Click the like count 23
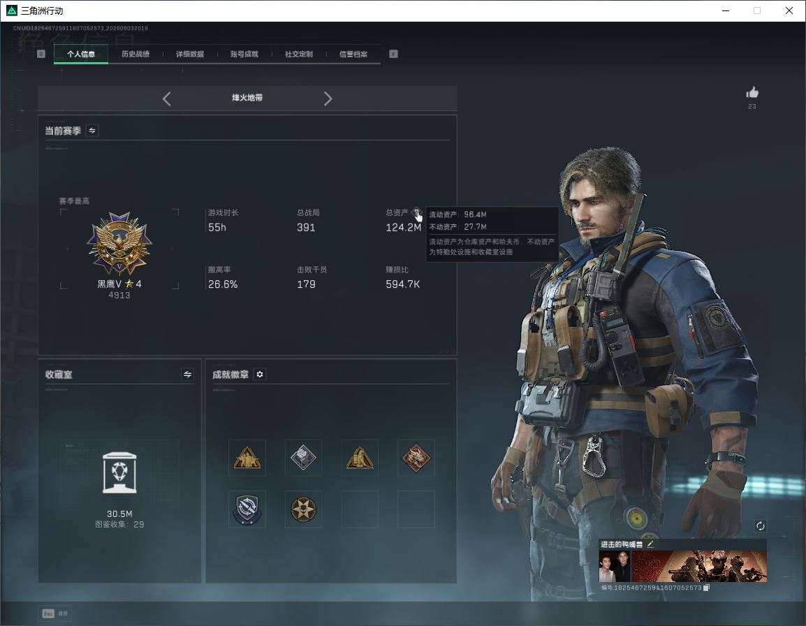The height and width of the screenshot is (626, 806). (752, 106)
